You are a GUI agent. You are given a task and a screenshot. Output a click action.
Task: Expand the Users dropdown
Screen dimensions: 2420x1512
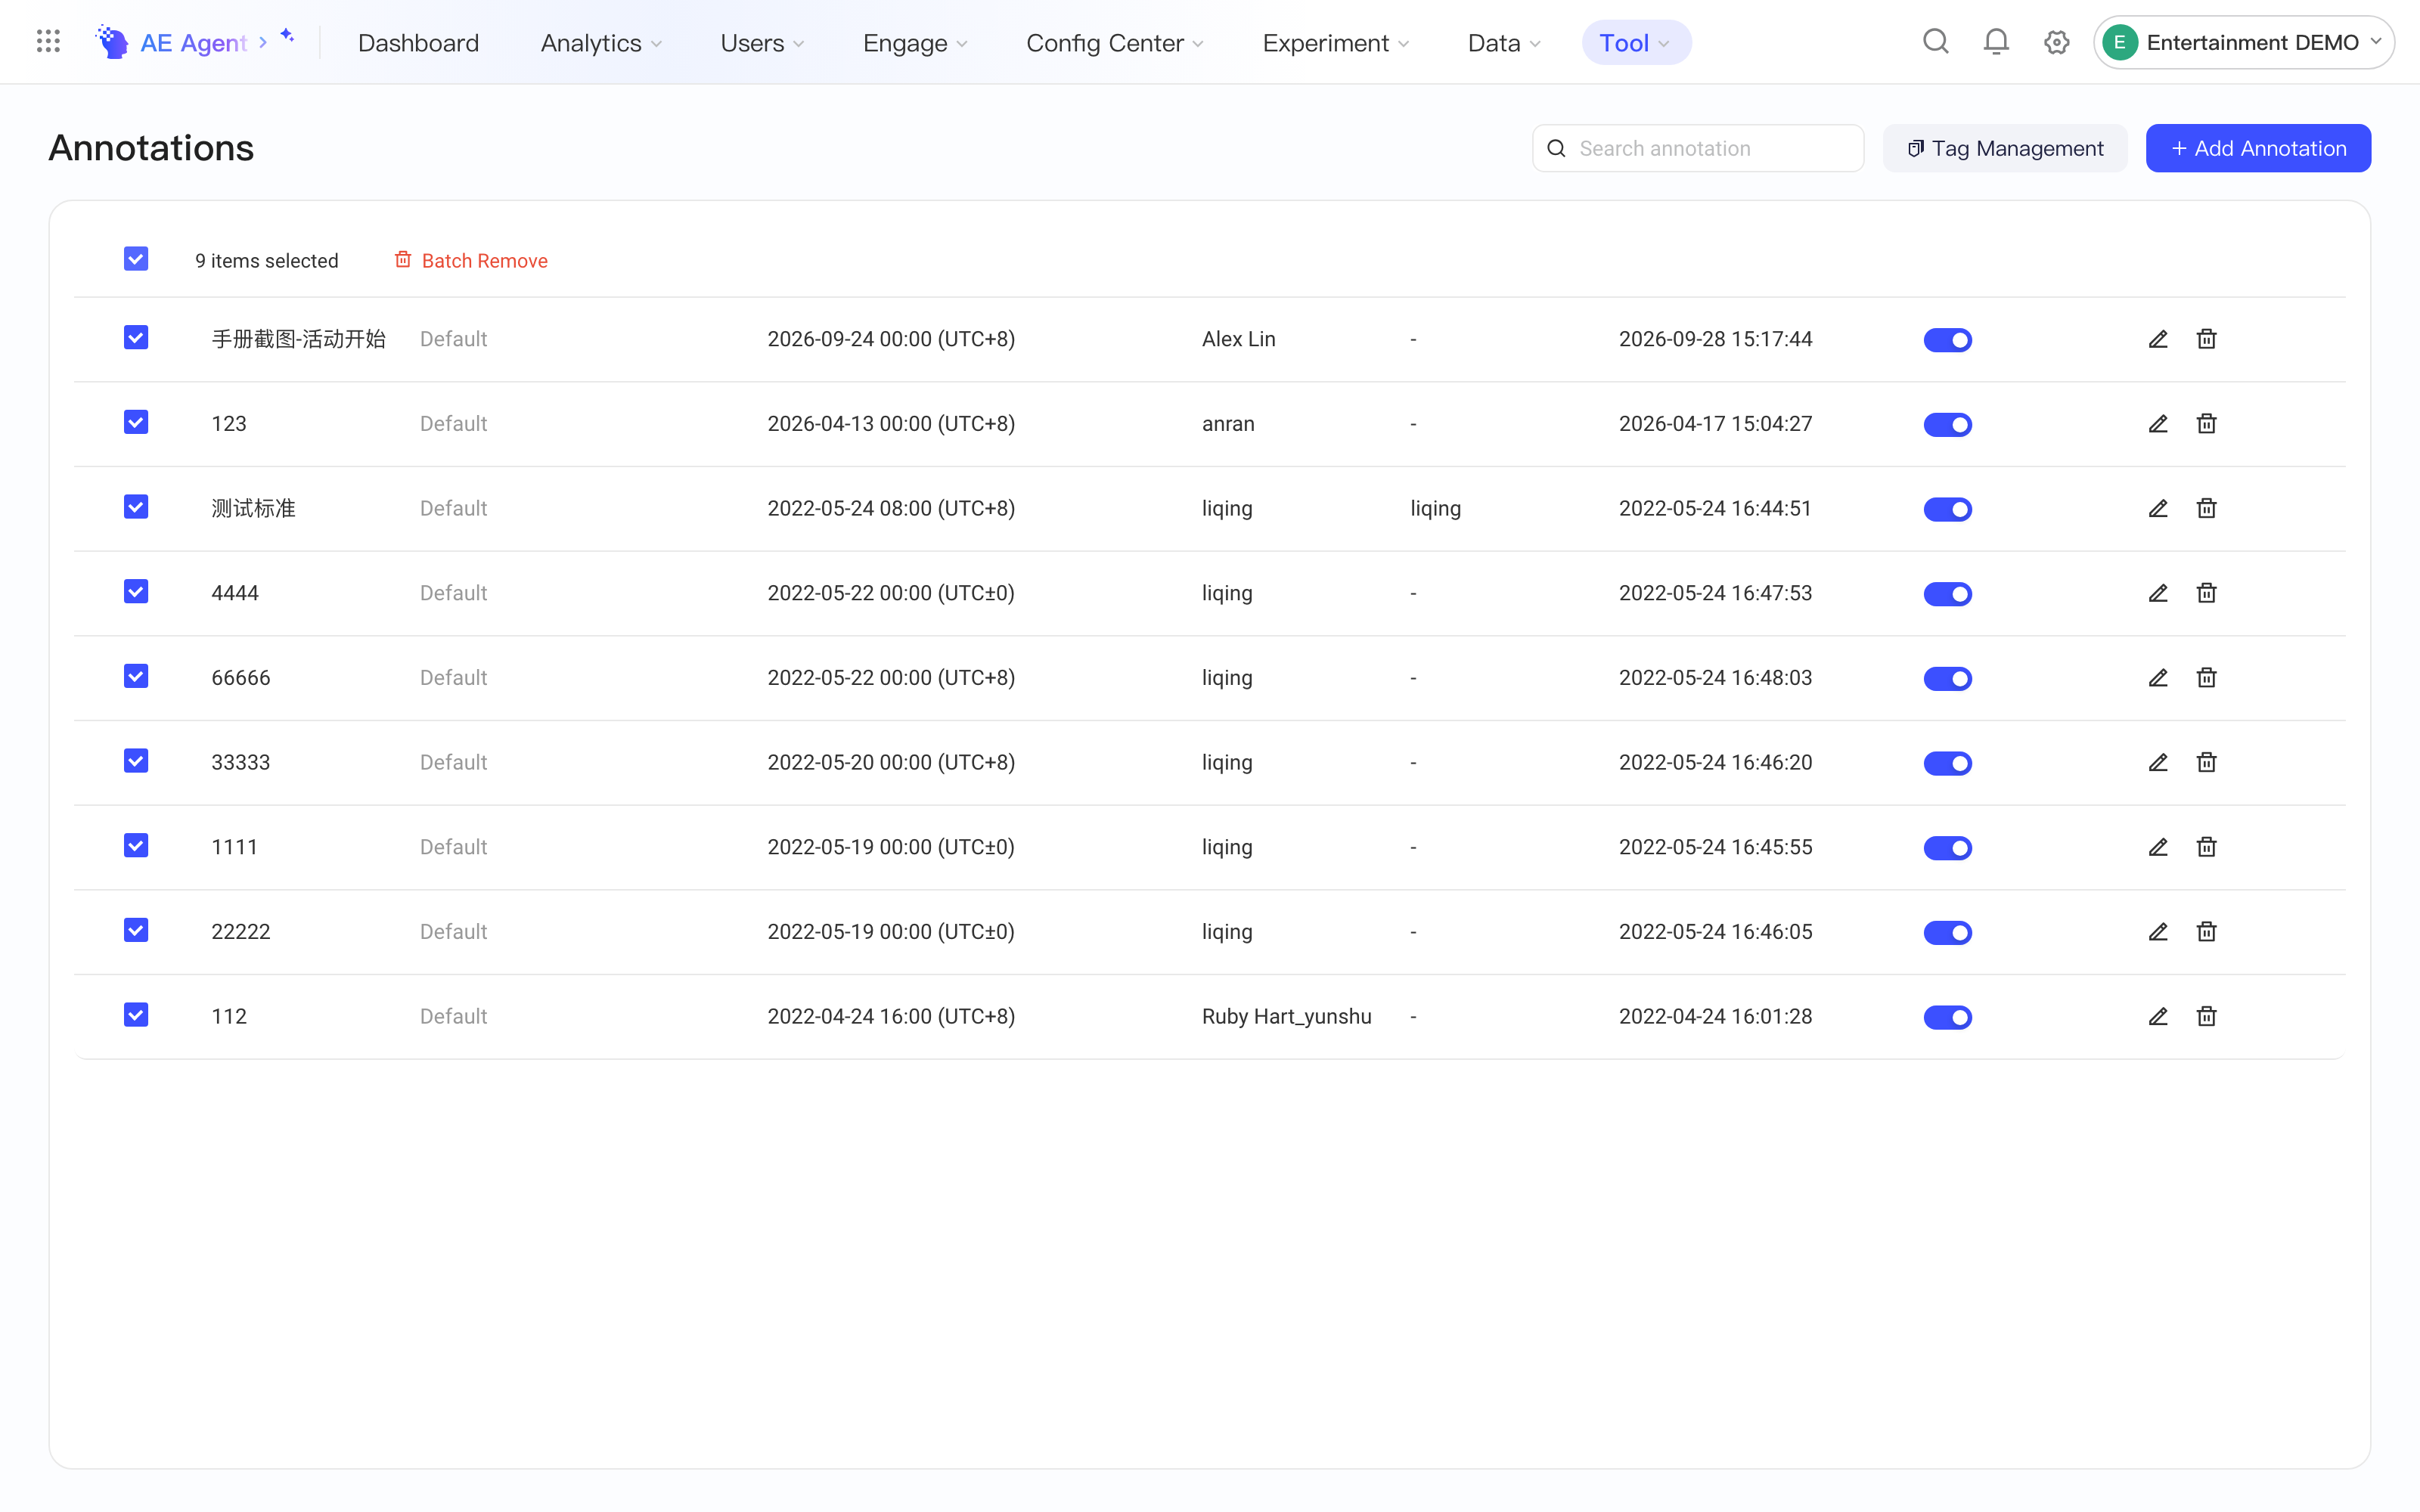[x=762, y=43]
